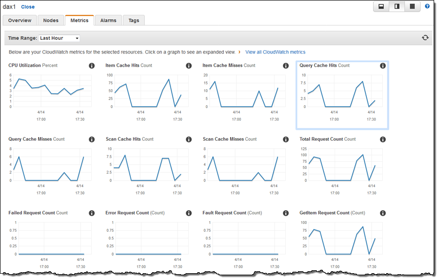Click the Close link beside dax1
This screenshot has height=280, width=439.
pyautogui.click(x=28, y=7)
